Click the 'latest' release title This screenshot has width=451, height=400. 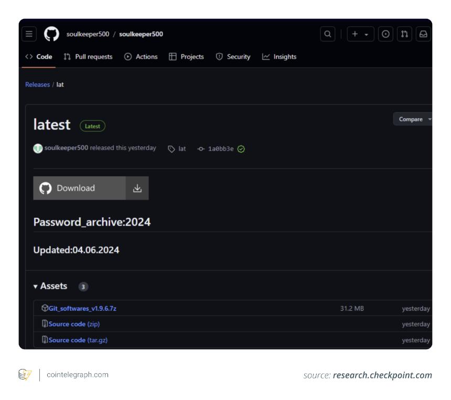click(52, 125)
